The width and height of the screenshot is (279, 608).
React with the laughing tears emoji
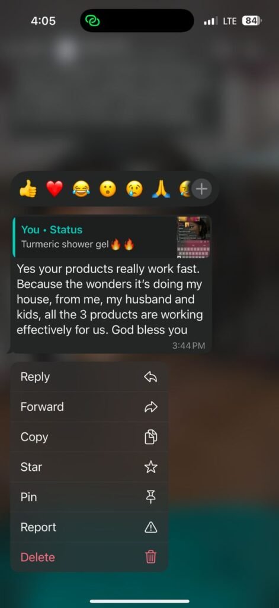pos(81,189)
